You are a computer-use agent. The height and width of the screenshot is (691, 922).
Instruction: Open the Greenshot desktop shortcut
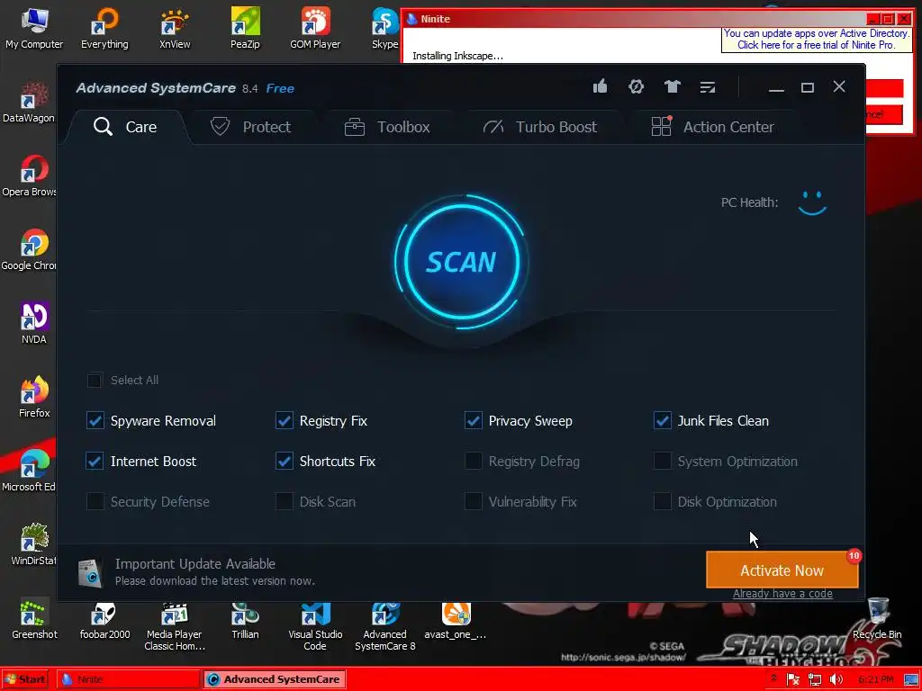[x=34, y=619]
